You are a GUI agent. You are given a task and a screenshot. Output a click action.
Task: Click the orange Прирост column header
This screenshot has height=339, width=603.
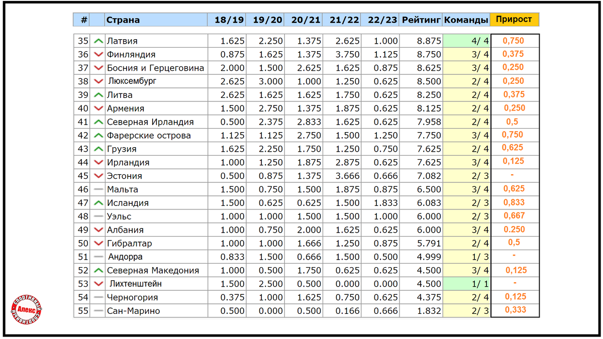point(514,20)
